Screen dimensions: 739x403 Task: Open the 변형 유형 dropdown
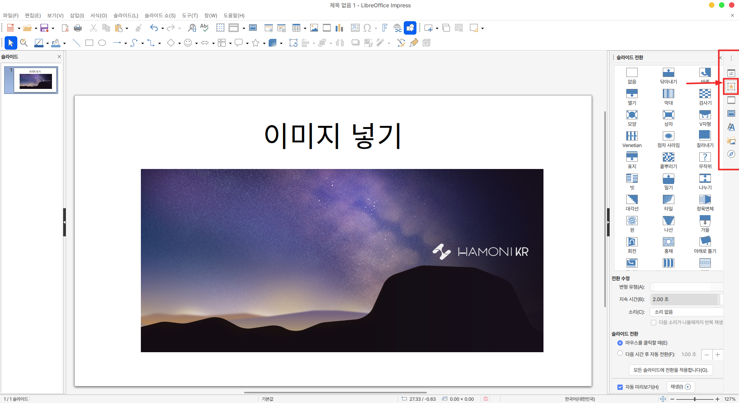click(686, 287)
